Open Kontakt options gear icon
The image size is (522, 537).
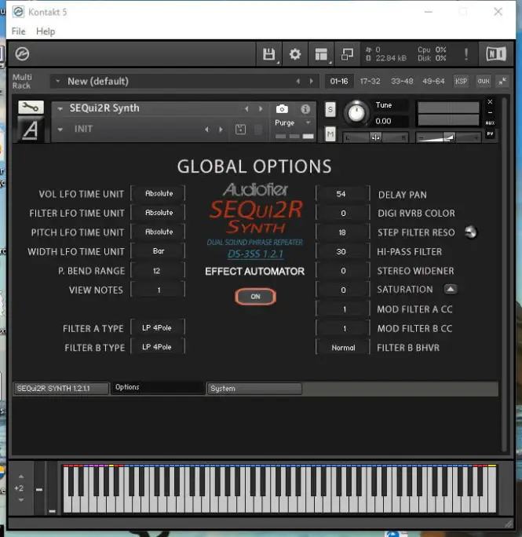click(295, 54)
